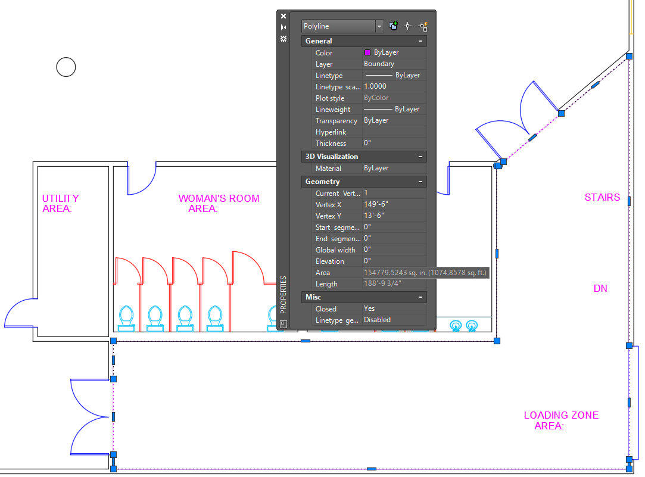Click the Global width value field

(393, 250)
